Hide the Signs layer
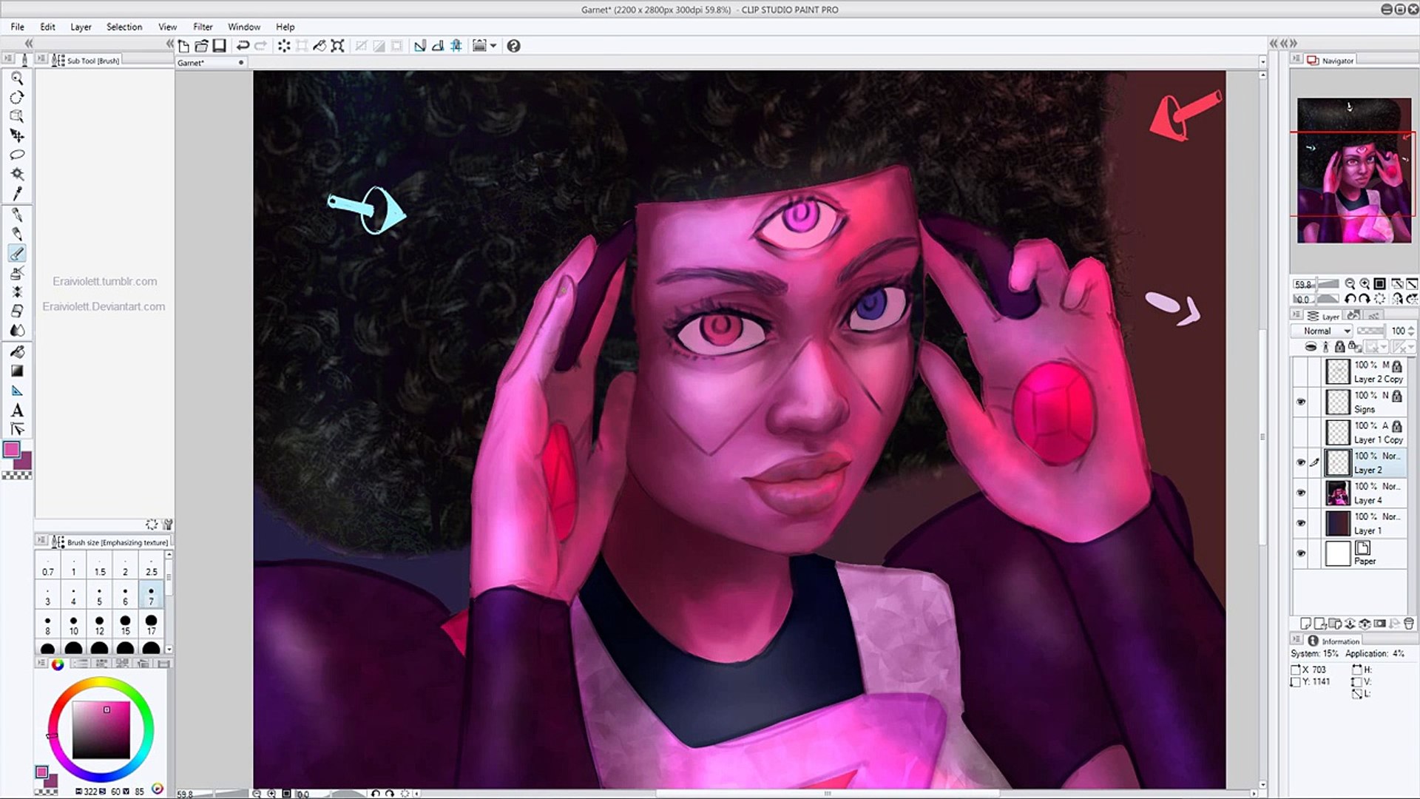Image resolution: width=1420 pixels, height=799 pixels. click(1301, 402)
